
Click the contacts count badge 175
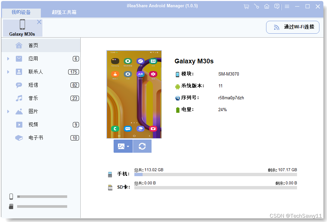click(74, 72)
